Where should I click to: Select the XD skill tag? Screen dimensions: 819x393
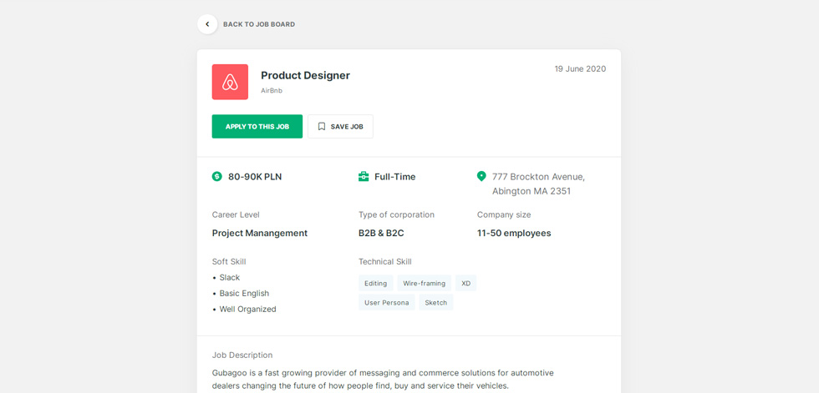tap(466, 284)
